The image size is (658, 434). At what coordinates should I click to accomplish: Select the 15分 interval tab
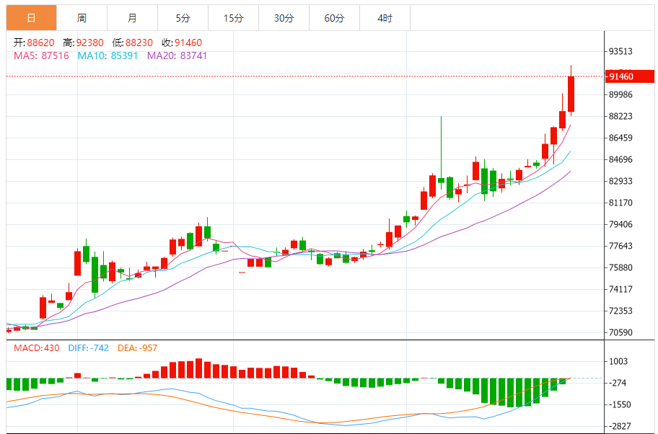click(x=233, y=18)
